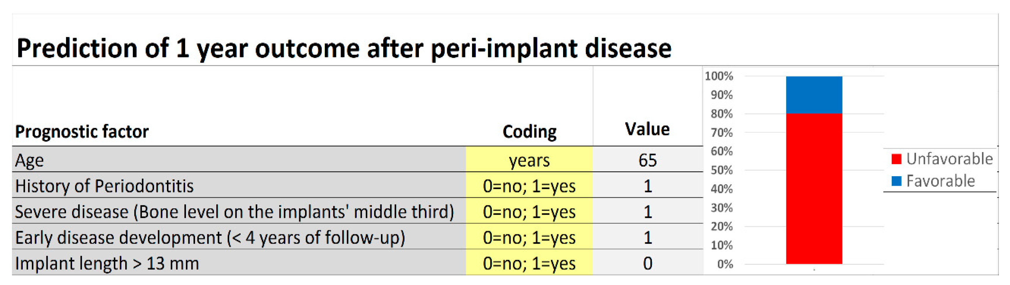Click the Unfavorable legend label text
Image resolution: width=1010 pixels, height=285 pixels.
click(x=949, y=159)
